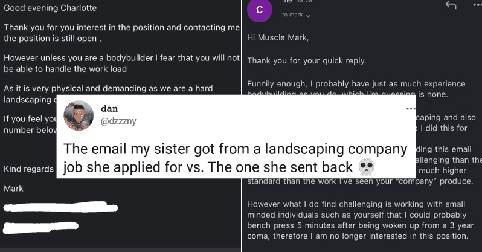The width and height of the screenshot is (482, 252).
Task: Click the longer white redaction bar under Mark
Action: tap(60, 207)
